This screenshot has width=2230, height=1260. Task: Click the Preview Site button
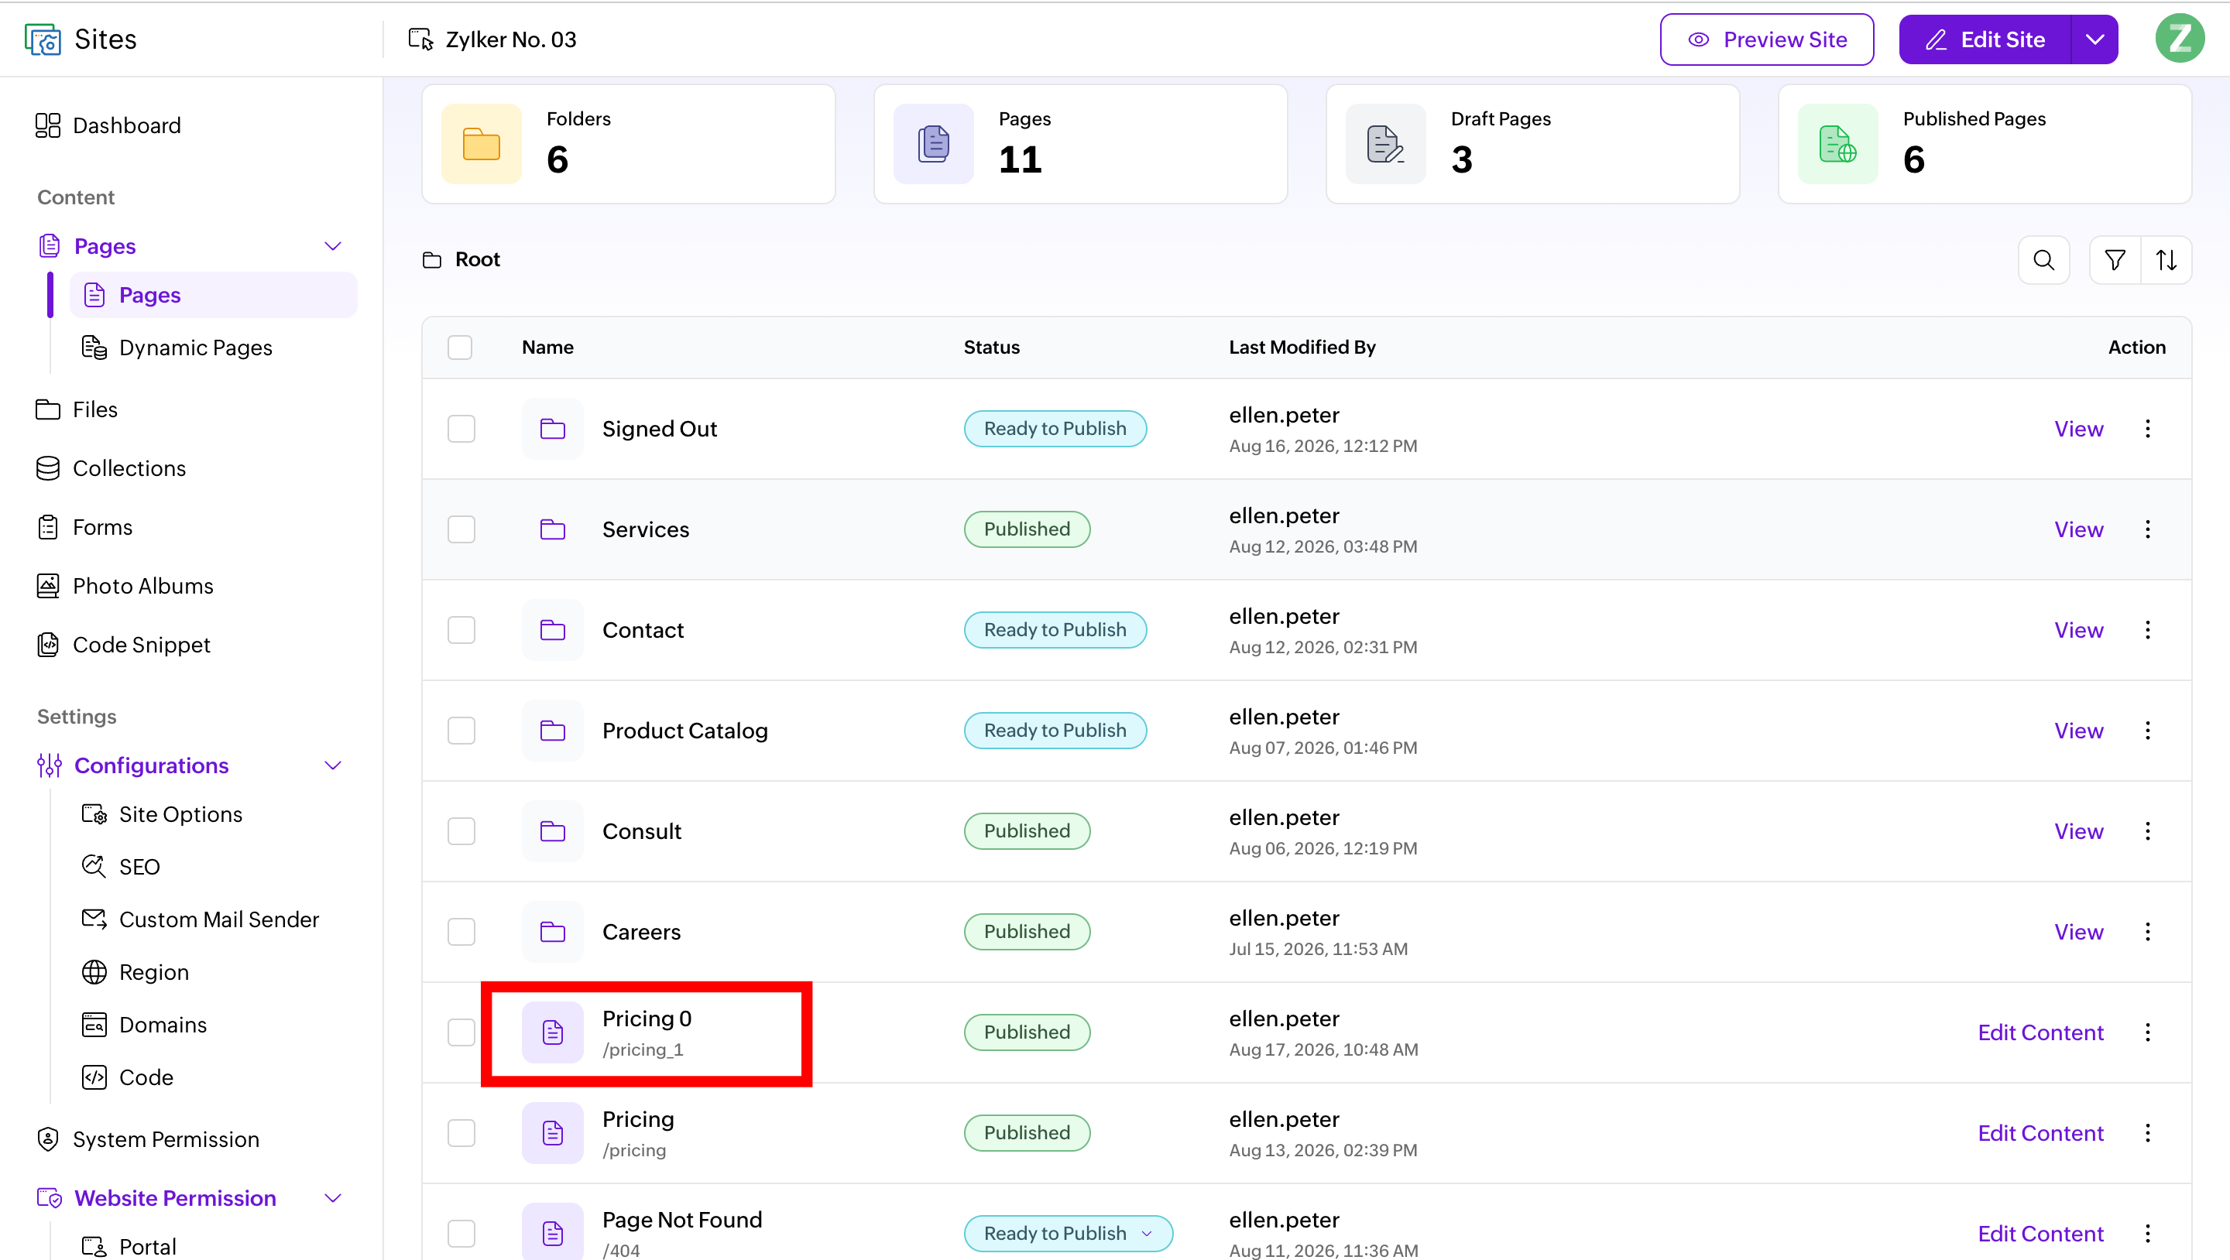coord(1767,39)
